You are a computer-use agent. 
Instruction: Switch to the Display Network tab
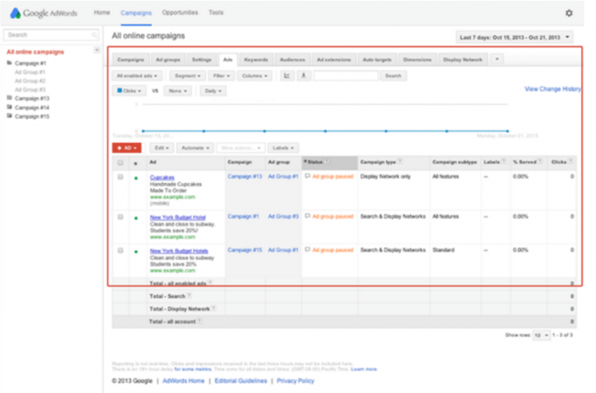click(462, 60)
